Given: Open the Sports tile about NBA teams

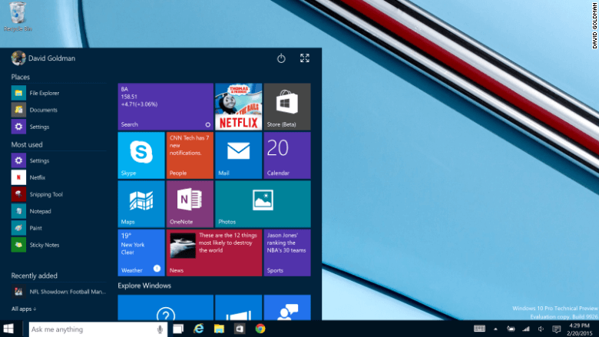Looking at the screenshot, I should (287, 253).
